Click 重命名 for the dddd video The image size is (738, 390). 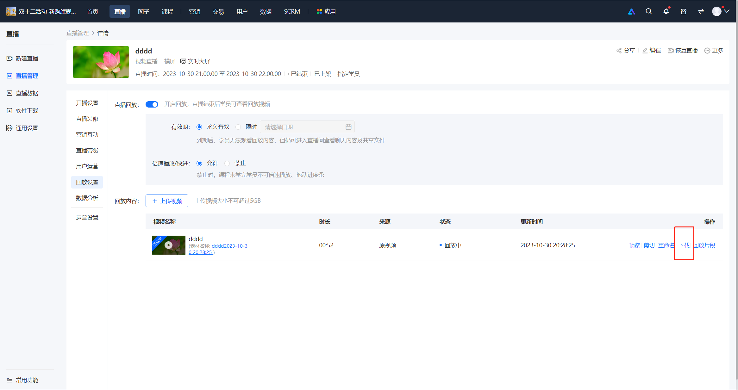click(x=666, y=245)
